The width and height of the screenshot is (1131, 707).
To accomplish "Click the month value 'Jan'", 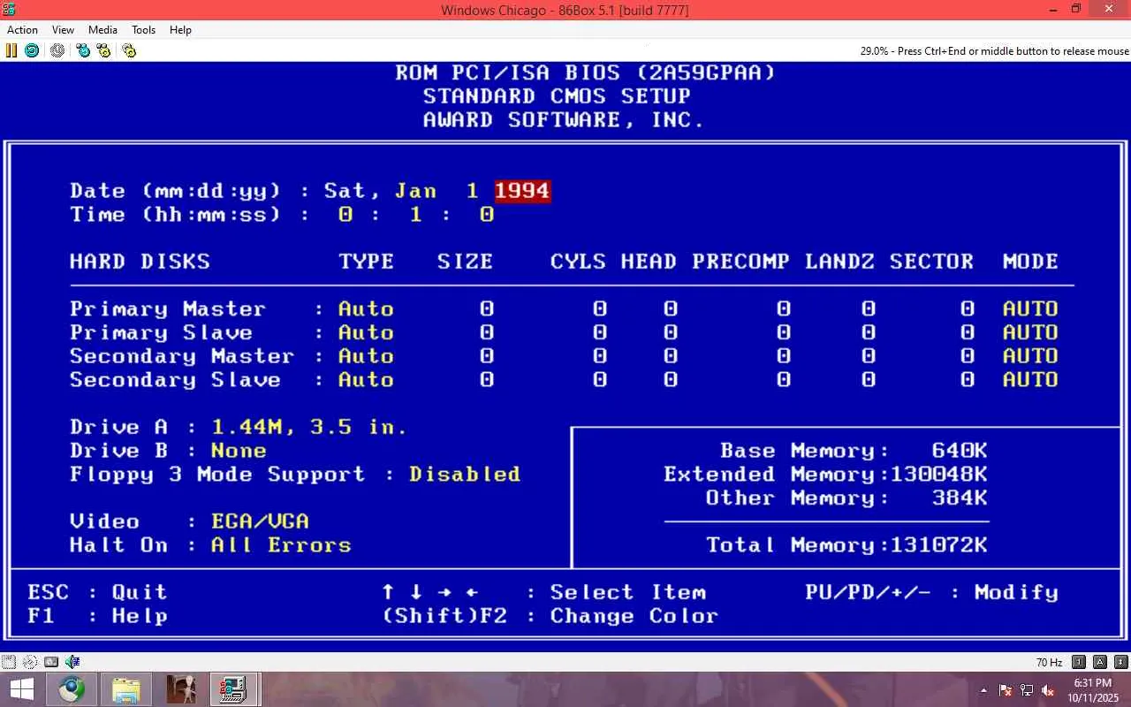I will click(x=415, y=191).
